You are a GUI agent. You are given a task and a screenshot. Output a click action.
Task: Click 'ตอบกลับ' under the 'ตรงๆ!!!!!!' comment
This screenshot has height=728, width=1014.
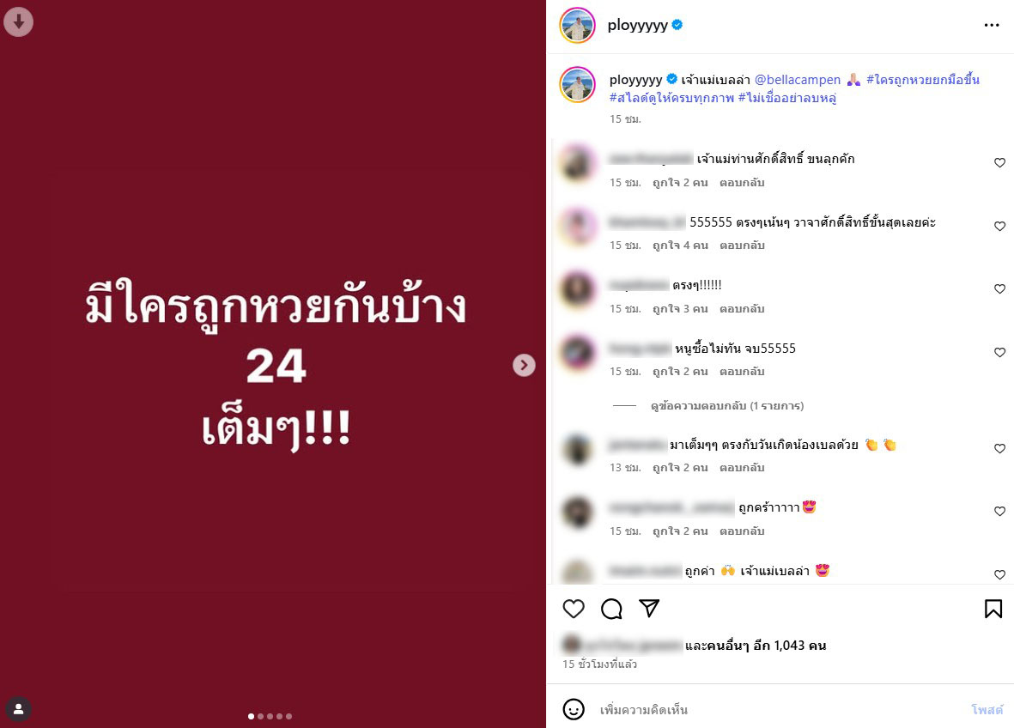point(742,309)
